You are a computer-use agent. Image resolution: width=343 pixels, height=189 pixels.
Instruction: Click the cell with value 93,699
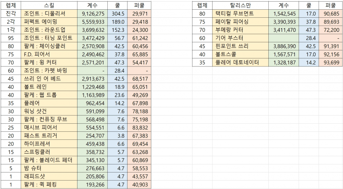(x=330, y=62)
